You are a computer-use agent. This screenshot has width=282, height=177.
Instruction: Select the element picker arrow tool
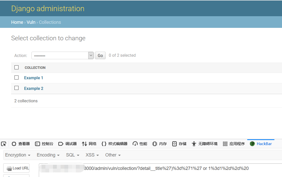click(4, 144)
